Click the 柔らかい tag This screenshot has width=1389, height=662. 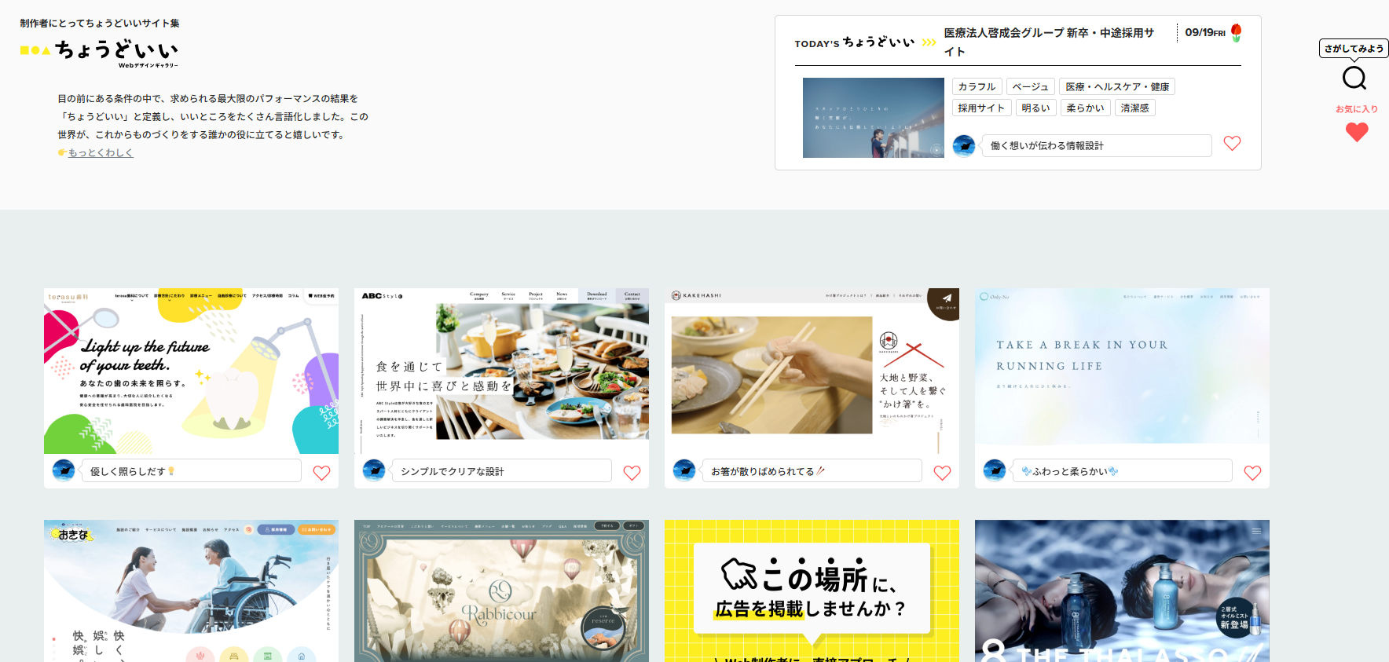(1084, 108)
